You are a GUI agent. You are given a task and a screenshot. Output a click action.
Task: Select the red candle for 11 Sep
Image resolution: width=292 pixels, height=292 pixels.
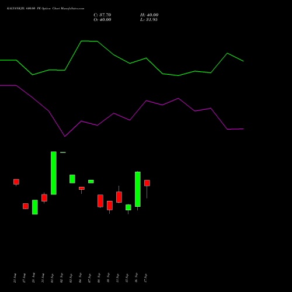tap(119, 197)
